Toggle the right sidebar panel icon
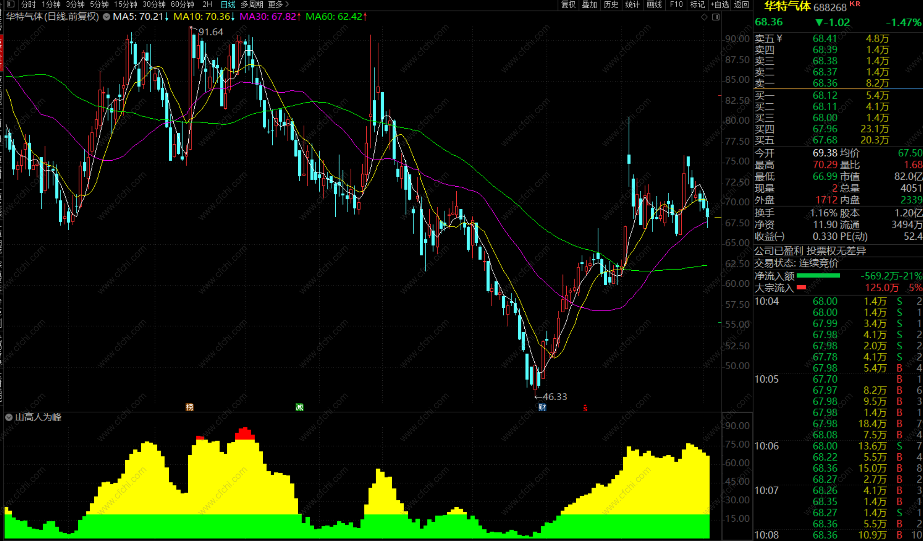 coord(716,17)
